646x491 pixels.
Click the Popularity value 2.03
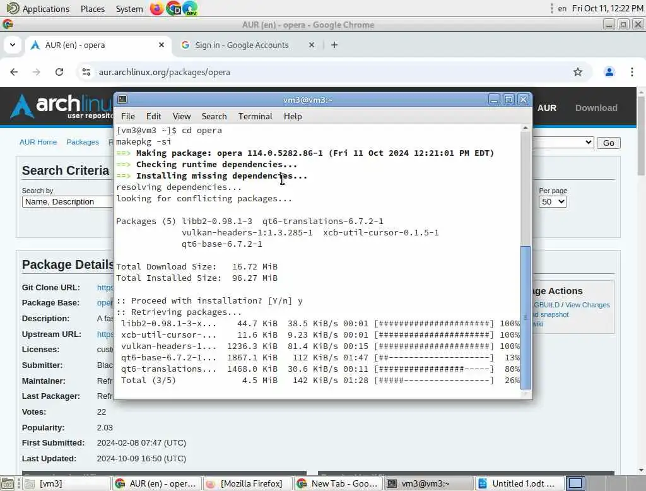105,427
